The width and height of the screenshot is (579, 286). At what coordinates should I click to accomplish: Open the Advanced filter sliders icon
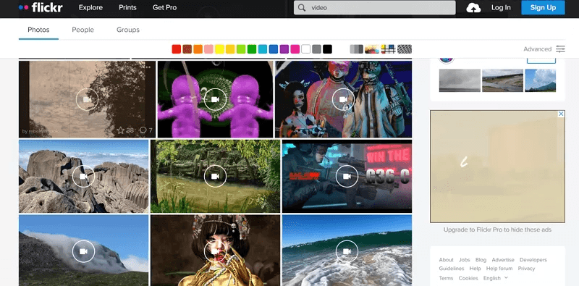click(560, 49)
